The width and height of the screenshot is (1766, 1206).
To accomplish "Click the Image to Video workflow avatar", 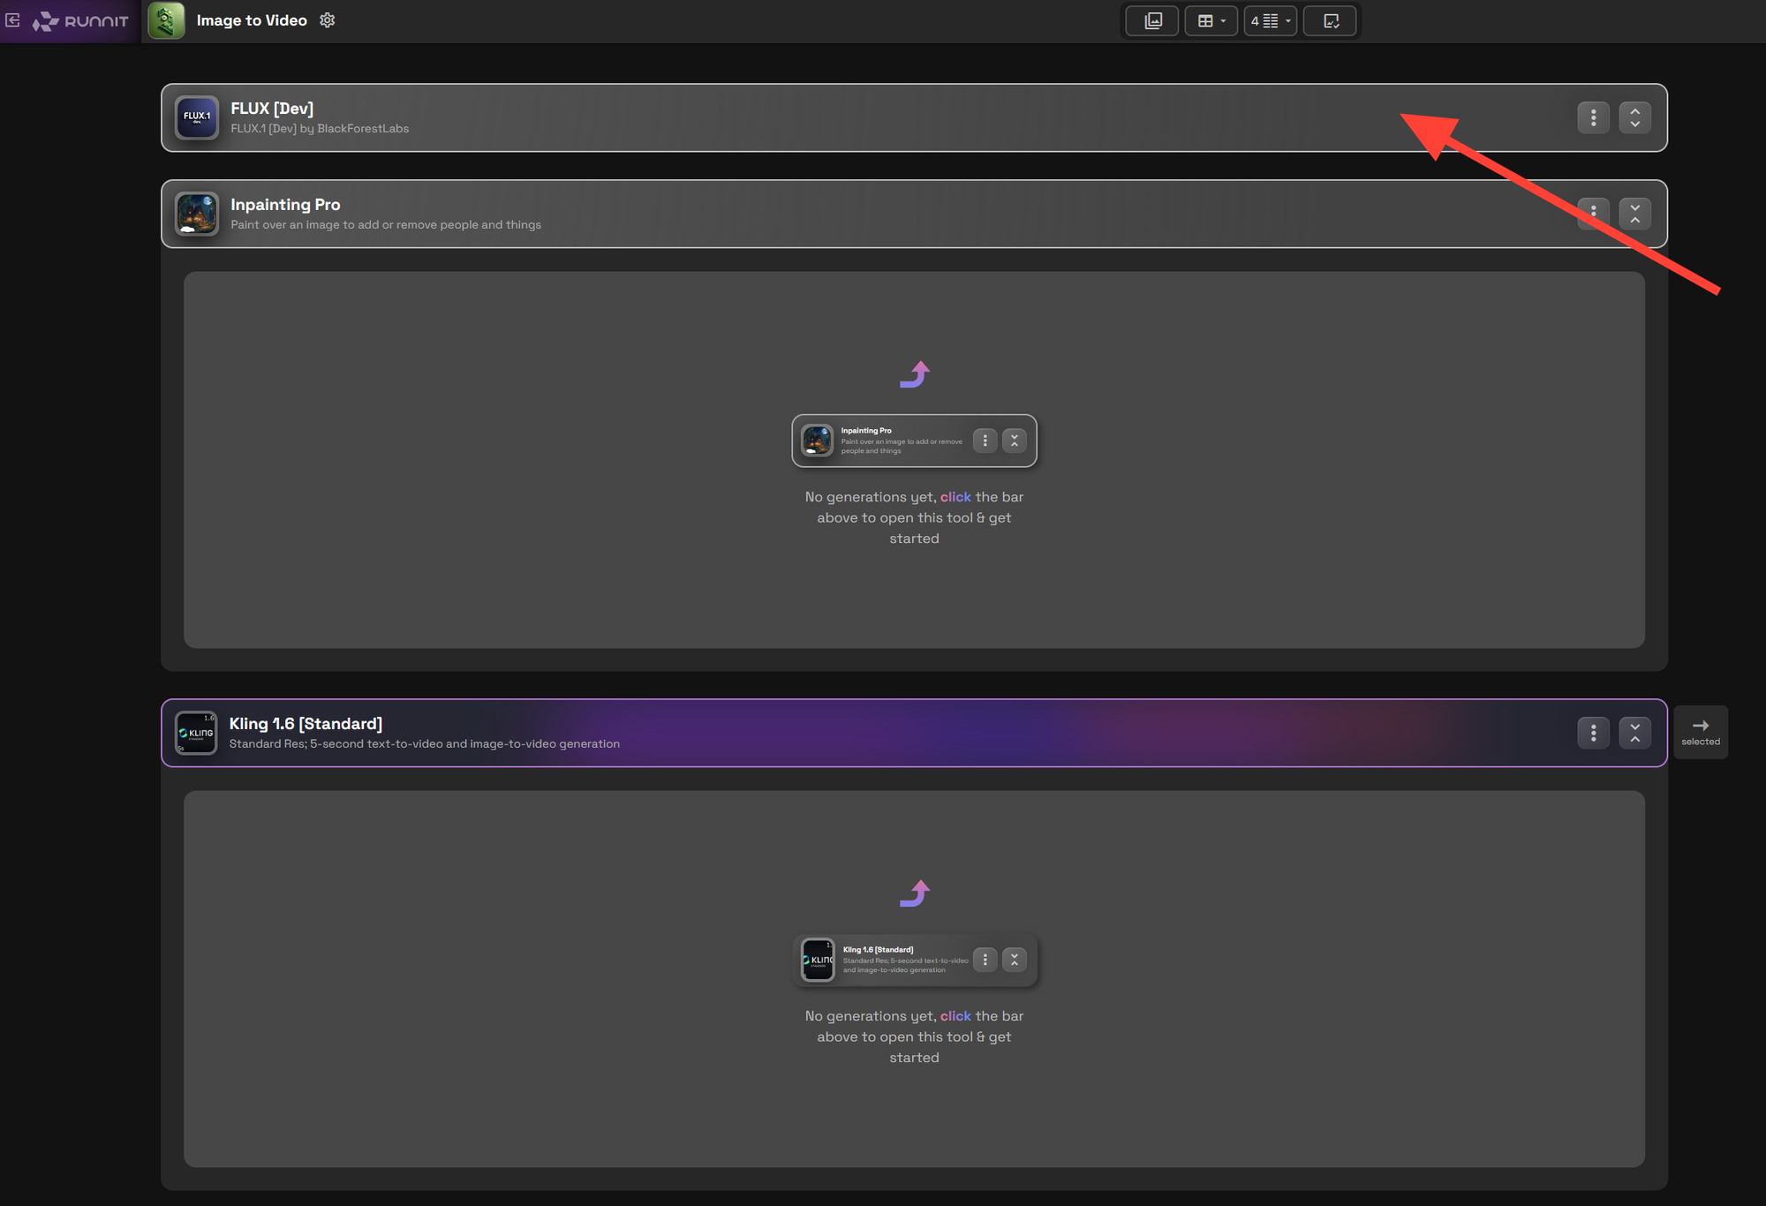I will [166, 20].
